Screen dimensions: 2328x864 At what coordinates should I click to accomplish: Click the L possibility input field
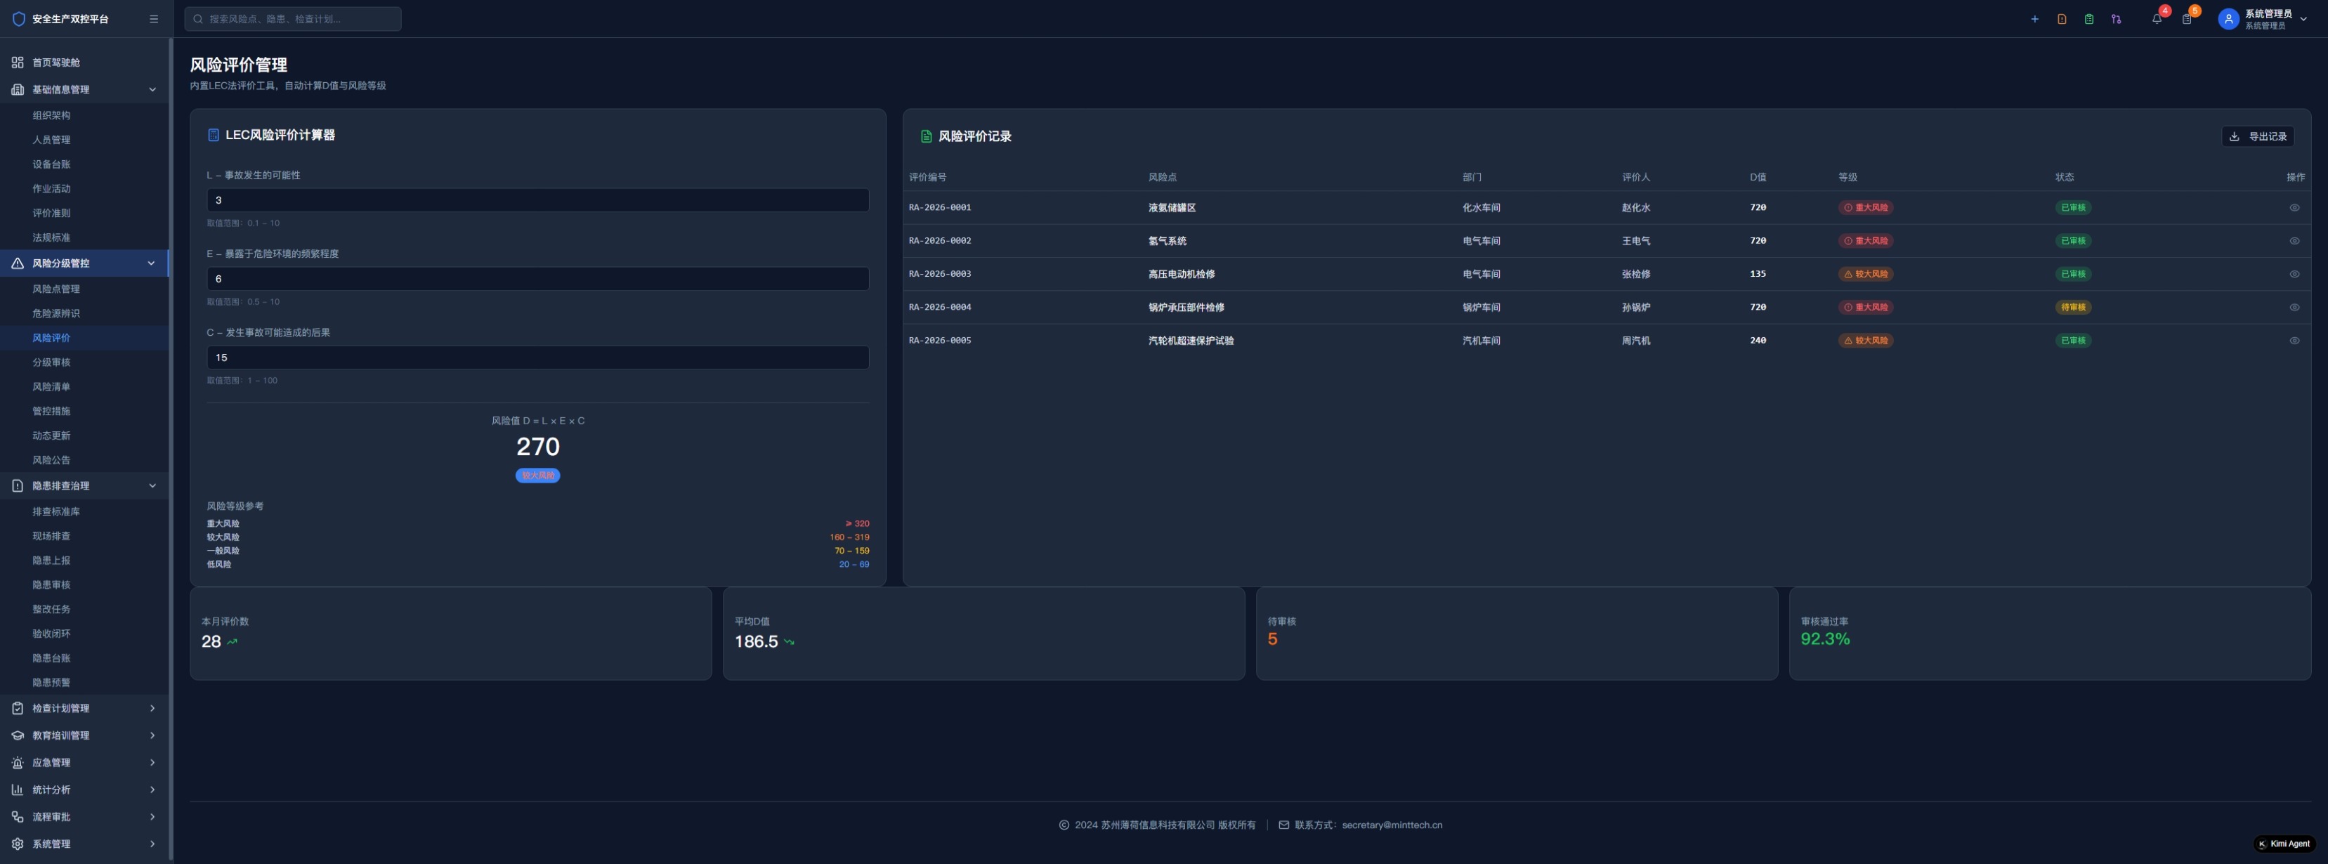(537, 201)
